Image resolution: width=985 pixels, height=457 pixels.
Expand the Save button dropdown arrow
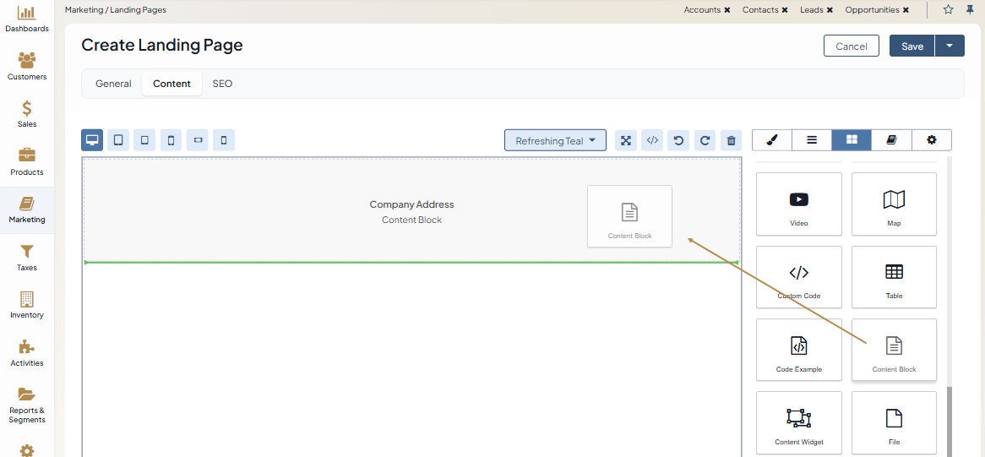[x=950, y=46]
